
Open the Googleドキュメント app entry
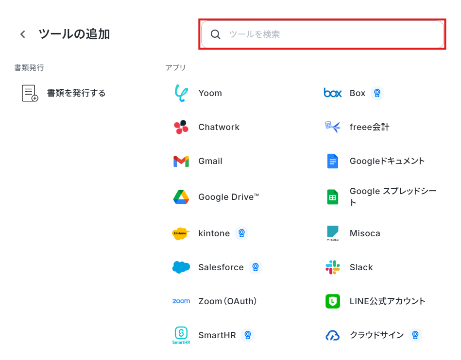pos(387,161)
